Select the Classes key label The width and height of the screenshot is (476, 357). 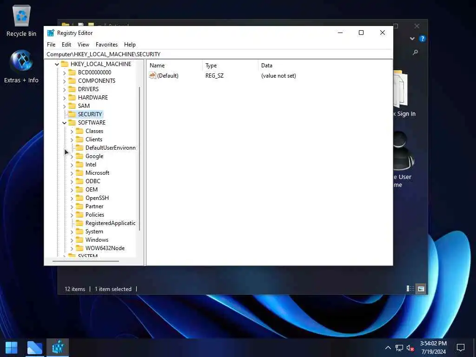pos(94,131)
